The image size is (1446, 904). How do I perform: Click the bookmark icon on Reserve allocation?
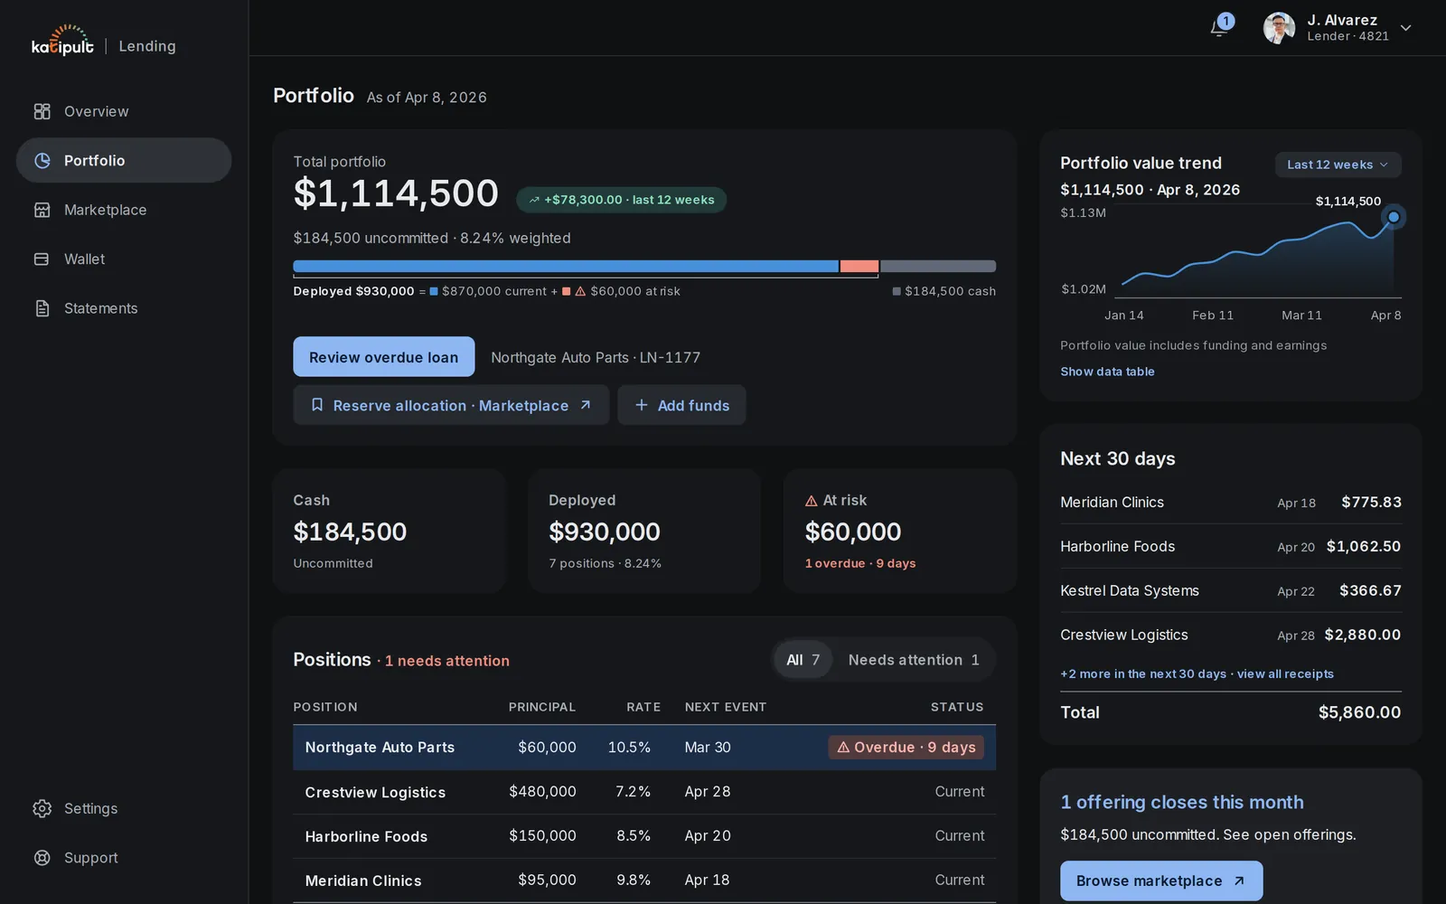click(317, 405)
